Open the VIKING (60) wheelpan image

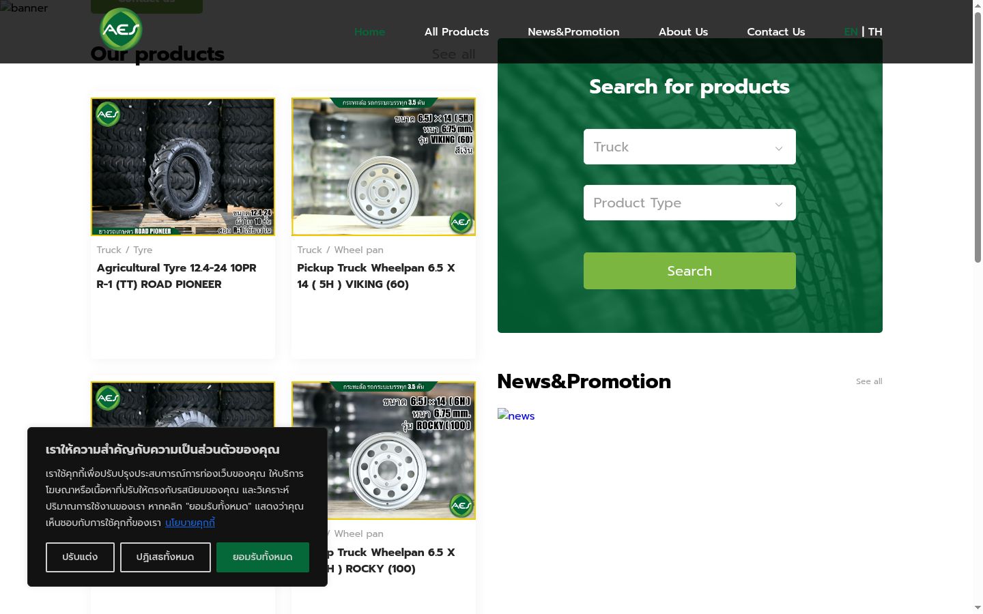click(x=384, y=166)
